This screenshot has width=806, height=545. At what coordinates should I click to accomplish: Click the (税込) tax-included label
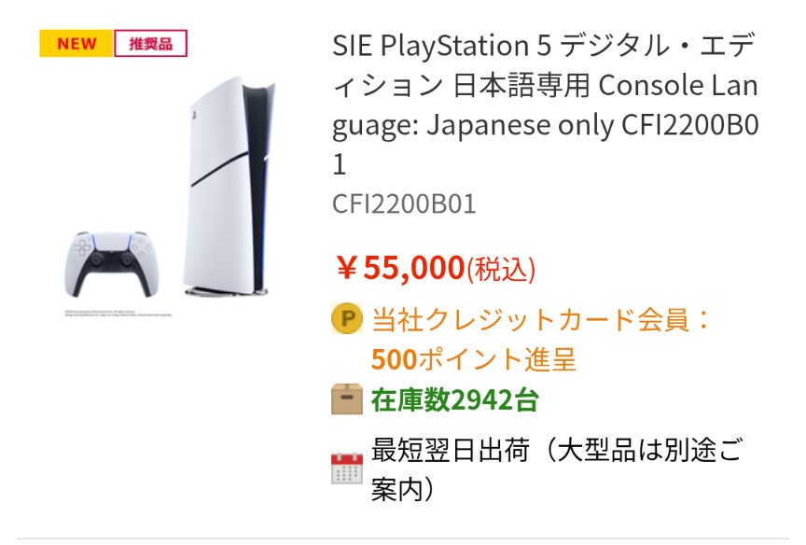pos(501,269)
